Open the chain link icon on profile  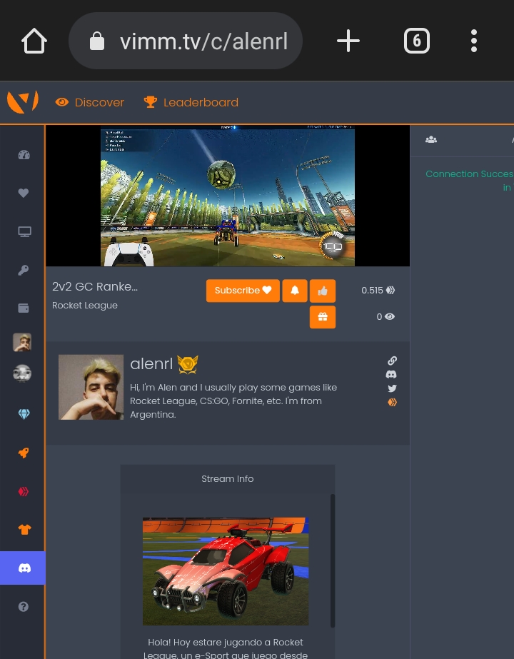[392, 361]
